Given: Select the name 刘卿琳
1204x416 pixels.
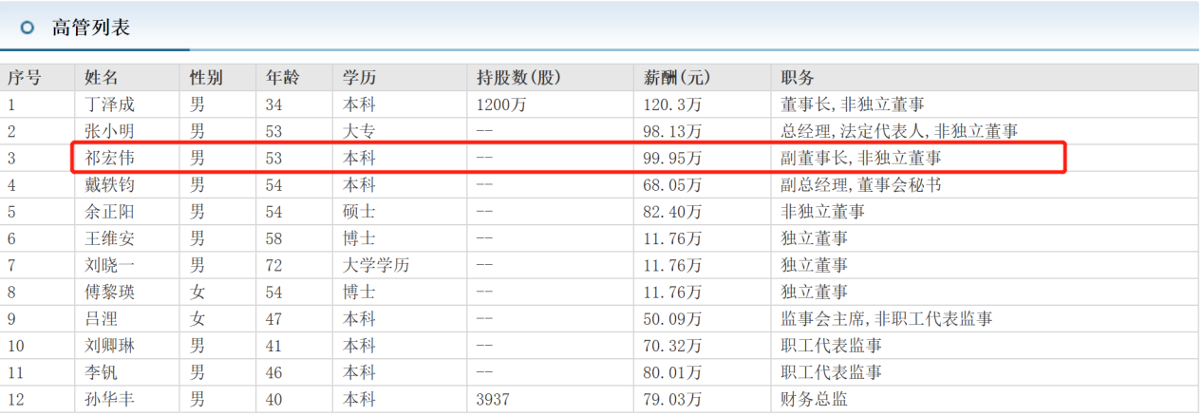Looking at the screenshot, I should click(x=109, y=346).
